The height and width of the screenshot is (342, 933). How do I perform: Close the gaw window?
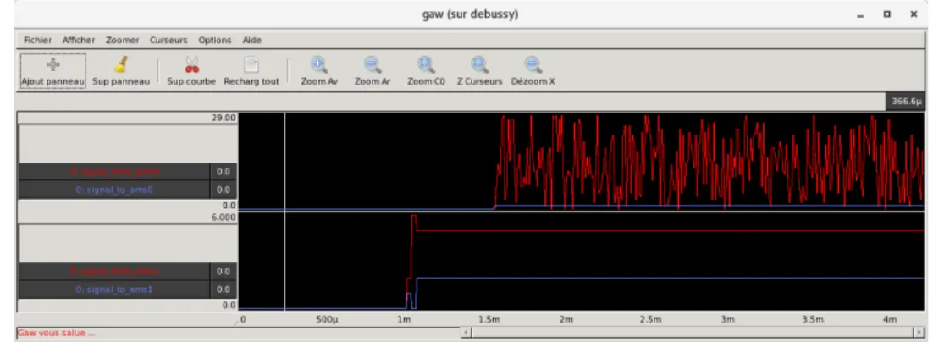pos(914,14)
